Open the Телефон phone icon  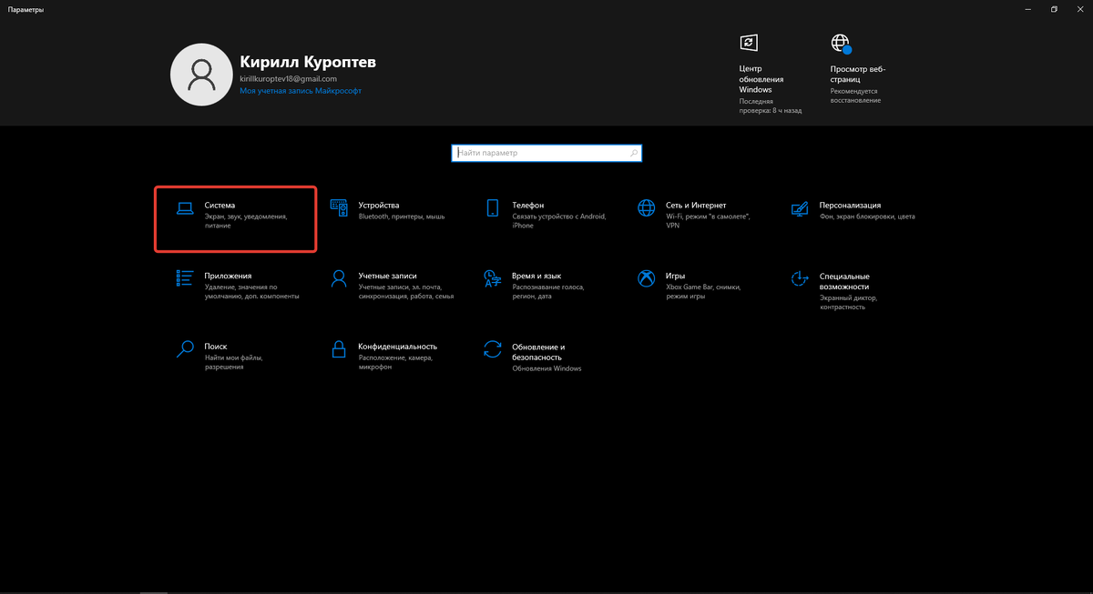[493, 208]
